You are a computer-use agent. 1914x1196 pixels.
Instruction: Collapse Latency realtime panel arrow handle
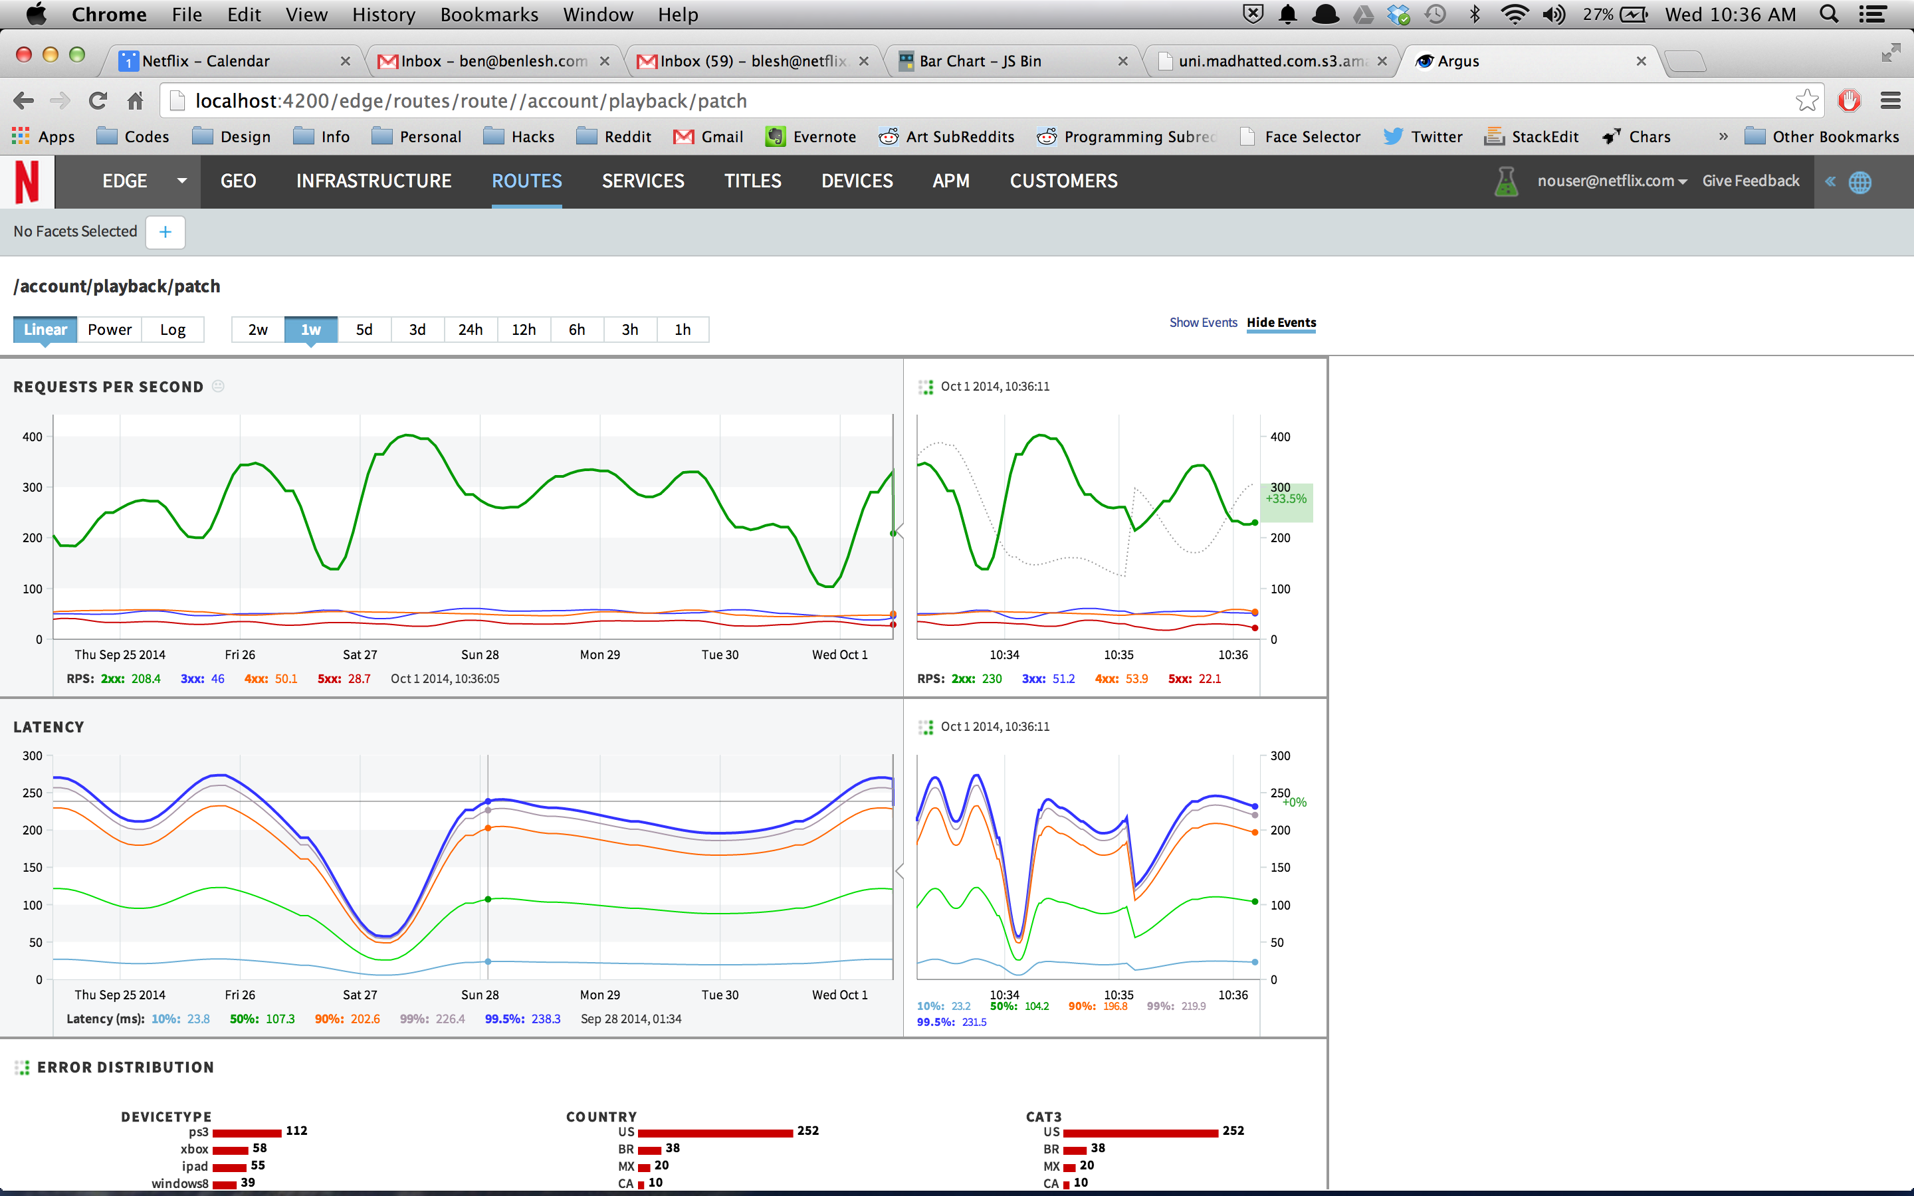(x=899, y=871)
